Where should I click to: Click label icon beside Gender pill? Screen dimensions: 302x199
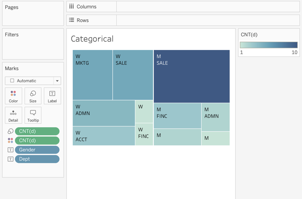click(10, 150)
